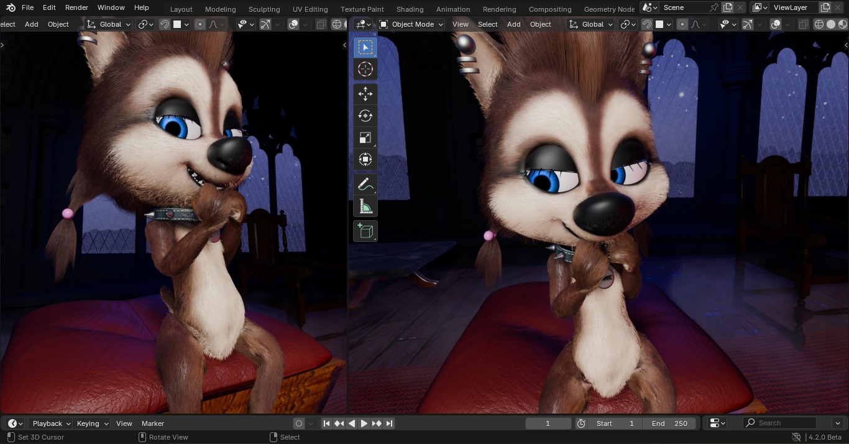Viewport: 849px width, 444px height.
Task: Click the timeline Search field
Action: pos(785,423)
